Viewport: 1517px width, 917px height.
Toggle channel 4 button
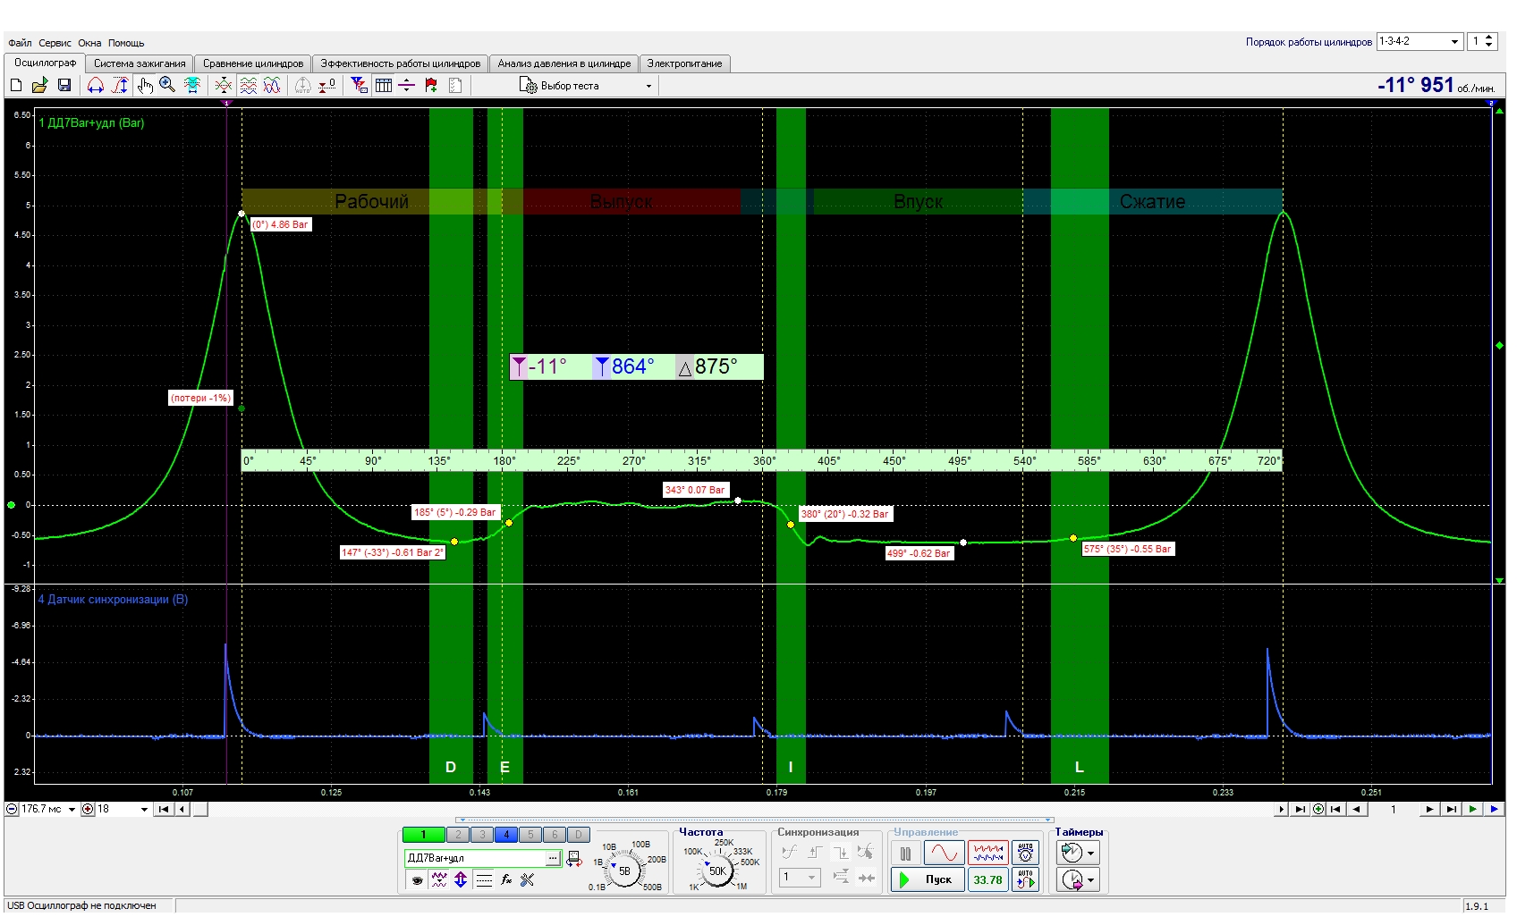(506, 835)
